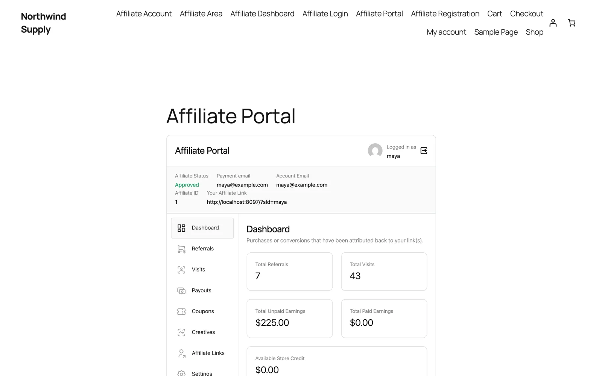This screenshot has width=602, height=376.
Task: Go to the Checkout page link
Action: click(x=526, y=14)
